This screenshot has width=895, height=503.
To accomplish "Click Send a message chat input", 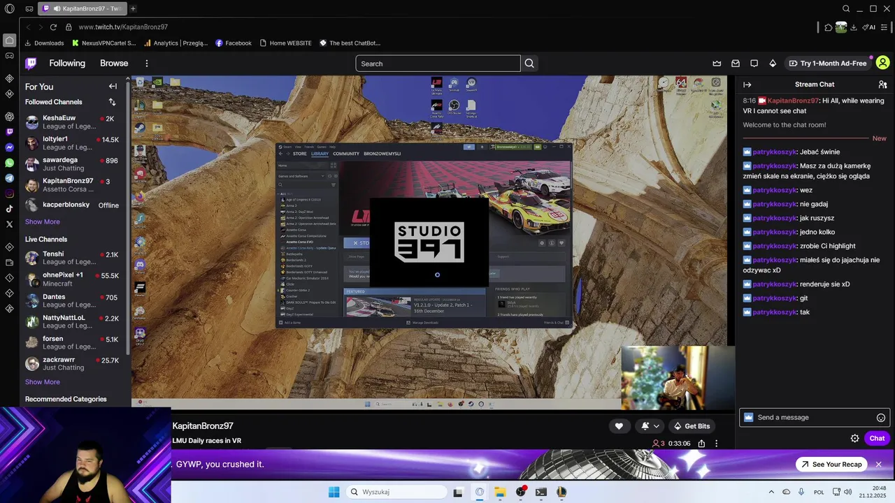I will tap(815, 417).
